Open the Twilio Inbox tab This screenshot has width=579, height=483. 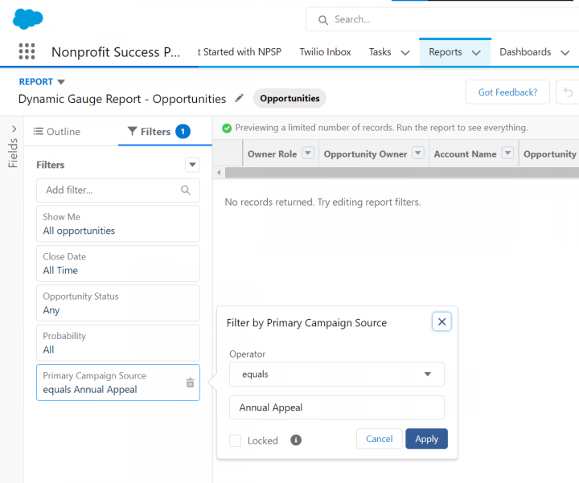pyautogui.click(x=325, y=52)
